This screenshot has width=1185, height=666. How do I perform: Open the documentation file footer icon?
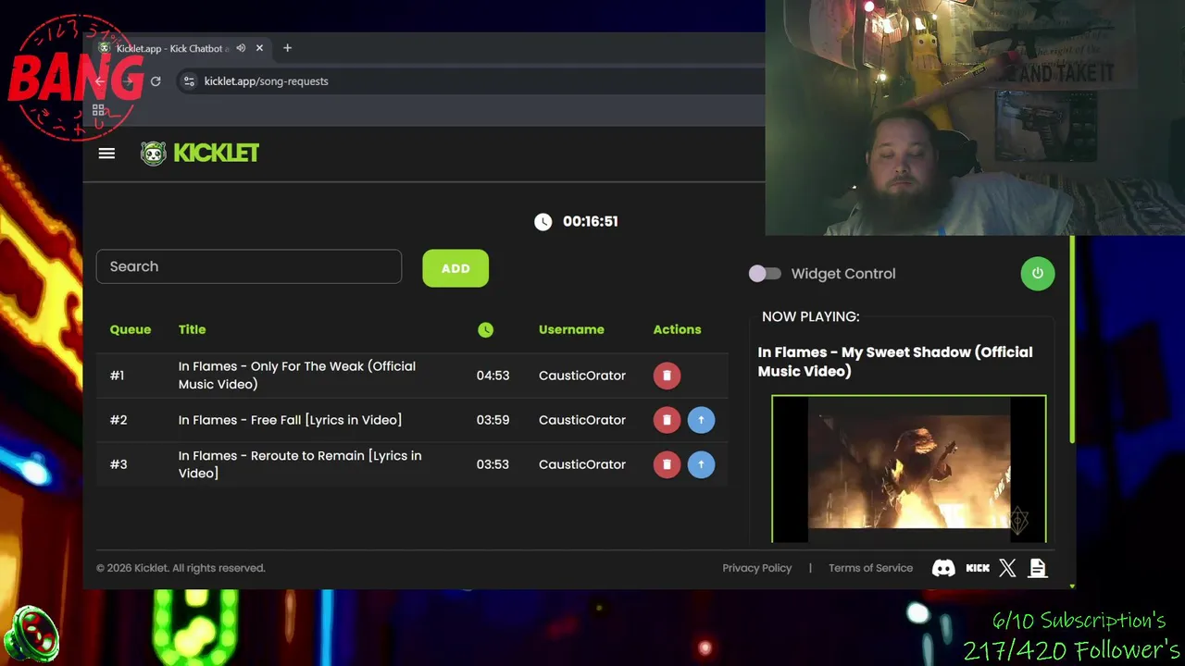[x=1037, y=568]
